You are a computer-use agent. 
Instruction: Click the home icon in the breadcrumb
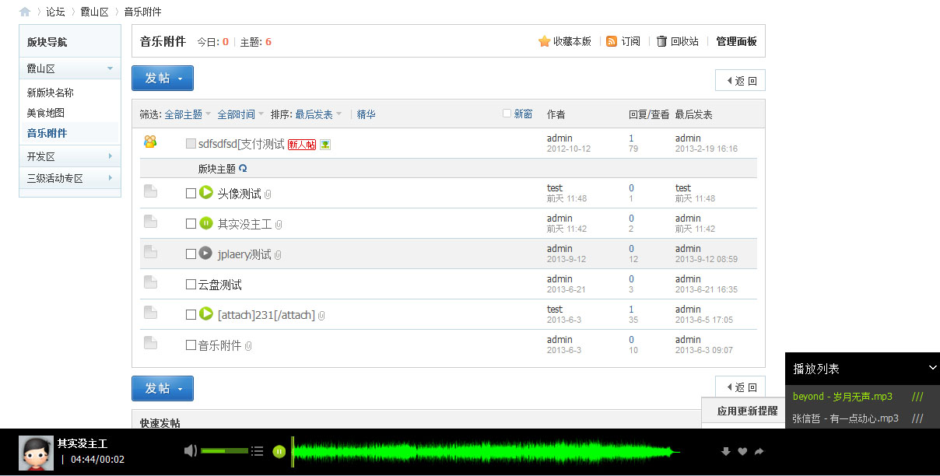click(25, 12)
